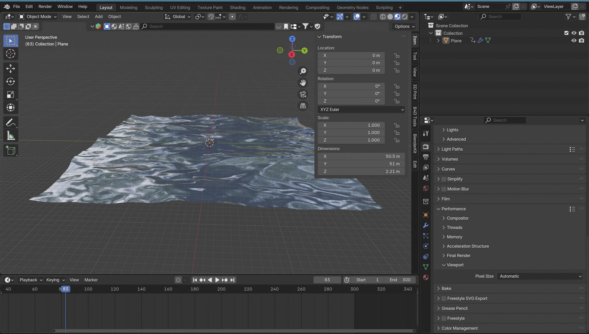Collapse the Transform panel

tap(319, 37)
